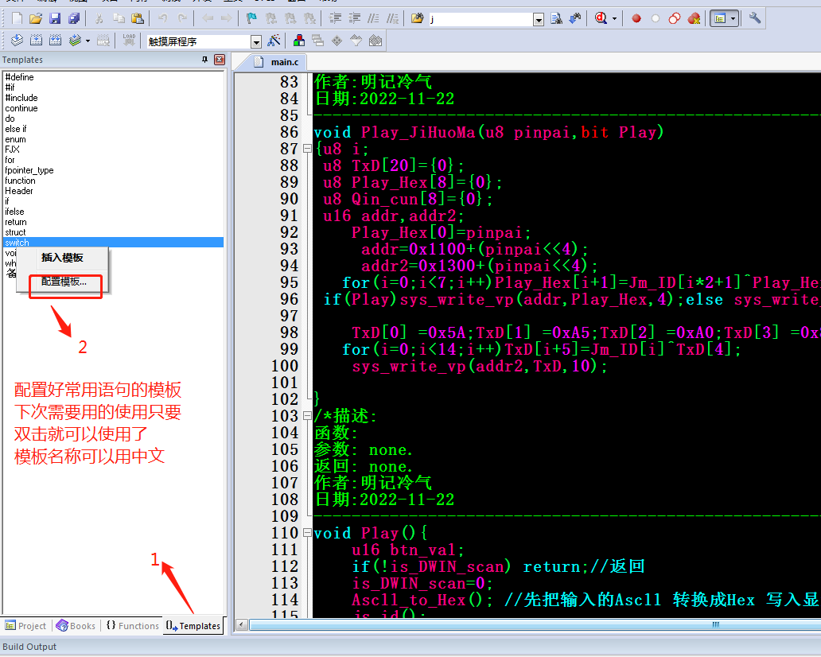Open Manage Project Items with the colored blocks icon
Viewport: 821px width, 657px height.
299,41
